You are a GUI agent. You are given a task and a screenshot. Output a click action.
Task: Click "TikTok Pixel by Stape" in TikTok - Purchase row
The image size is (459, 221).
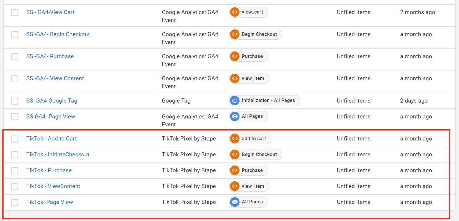click(189, 170)
